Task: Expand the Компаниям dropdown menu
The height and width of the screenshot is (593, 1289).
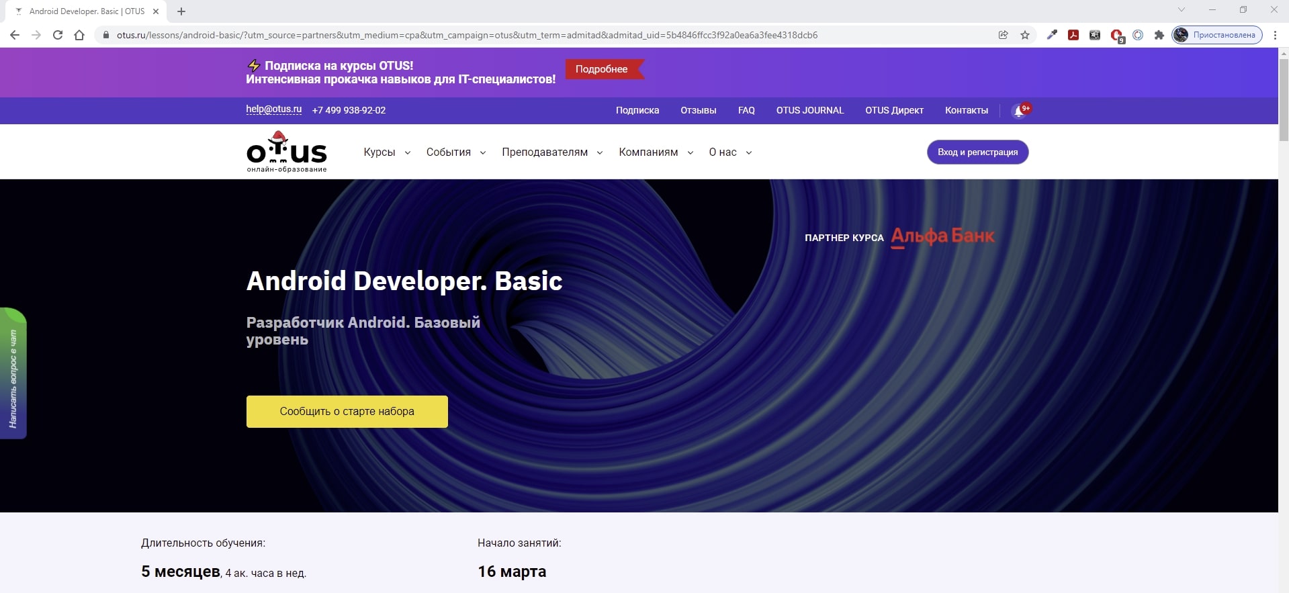Action: coord(656,152)
